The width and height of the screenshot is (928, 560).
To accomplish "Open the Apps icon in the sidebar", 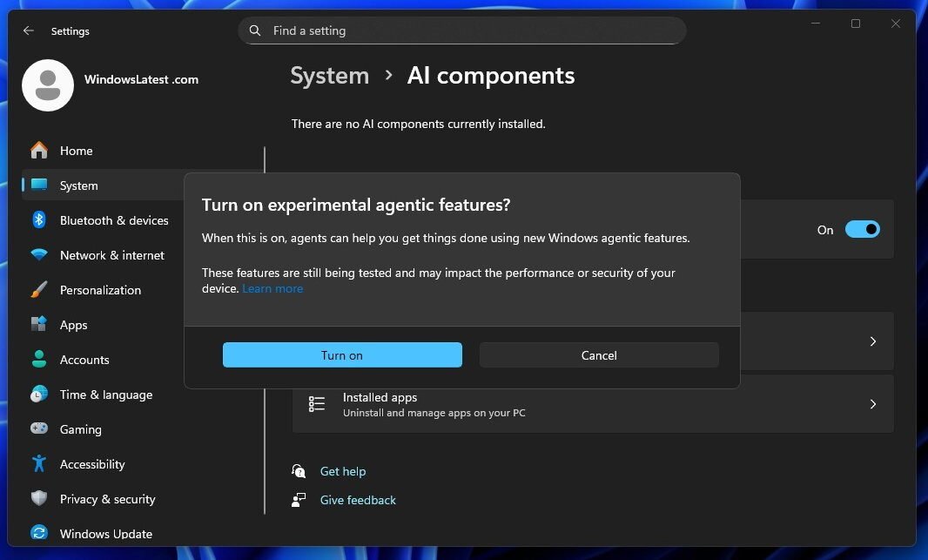I will click(x=39, y=325).
